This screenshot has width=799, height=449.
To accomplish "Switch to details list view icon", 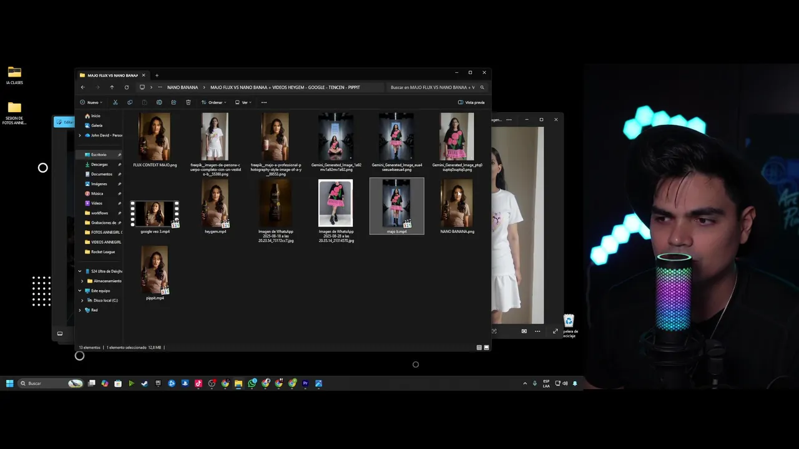I will [479, 347].
